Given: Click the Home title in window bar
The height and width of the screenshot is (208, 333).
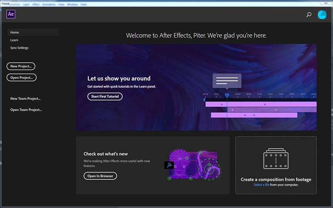Looking at the screenshot, I should point(5,4).
